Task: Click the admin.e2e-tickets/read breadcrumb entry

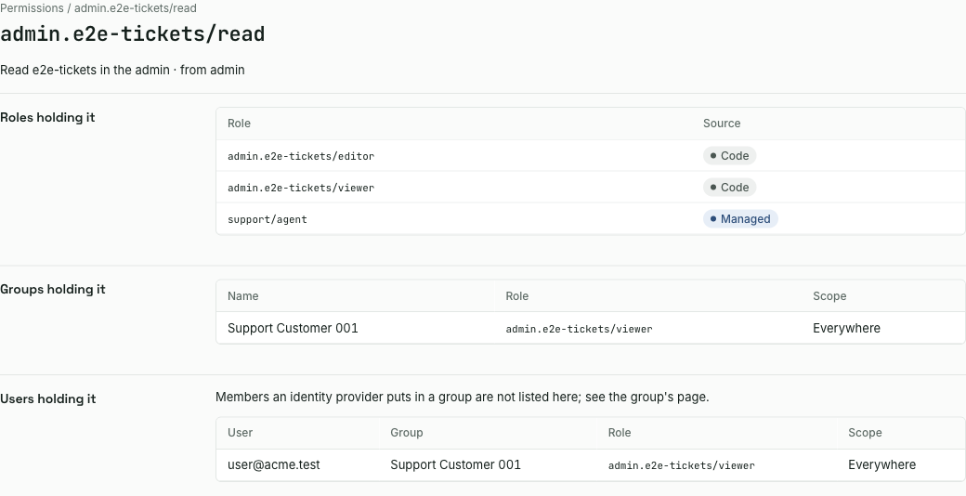Action: coord(136,8)
